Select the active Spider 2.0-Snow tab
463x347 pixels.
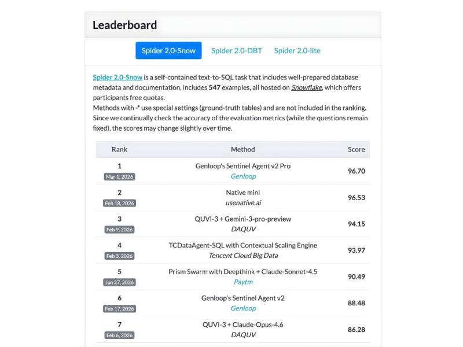pyautogui.click(x=168, y=50)
